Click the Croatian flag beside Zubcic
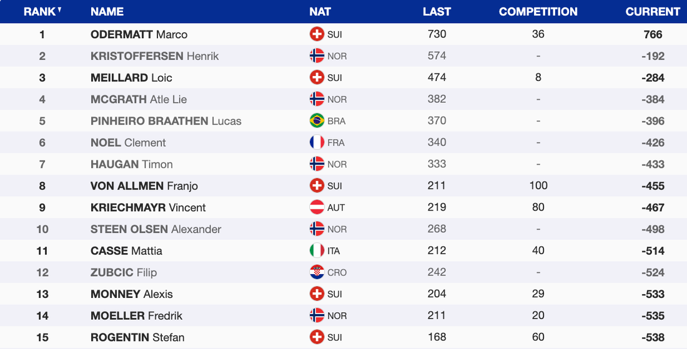687x349 pixels. pyautogui.click(x=317, y=272)
